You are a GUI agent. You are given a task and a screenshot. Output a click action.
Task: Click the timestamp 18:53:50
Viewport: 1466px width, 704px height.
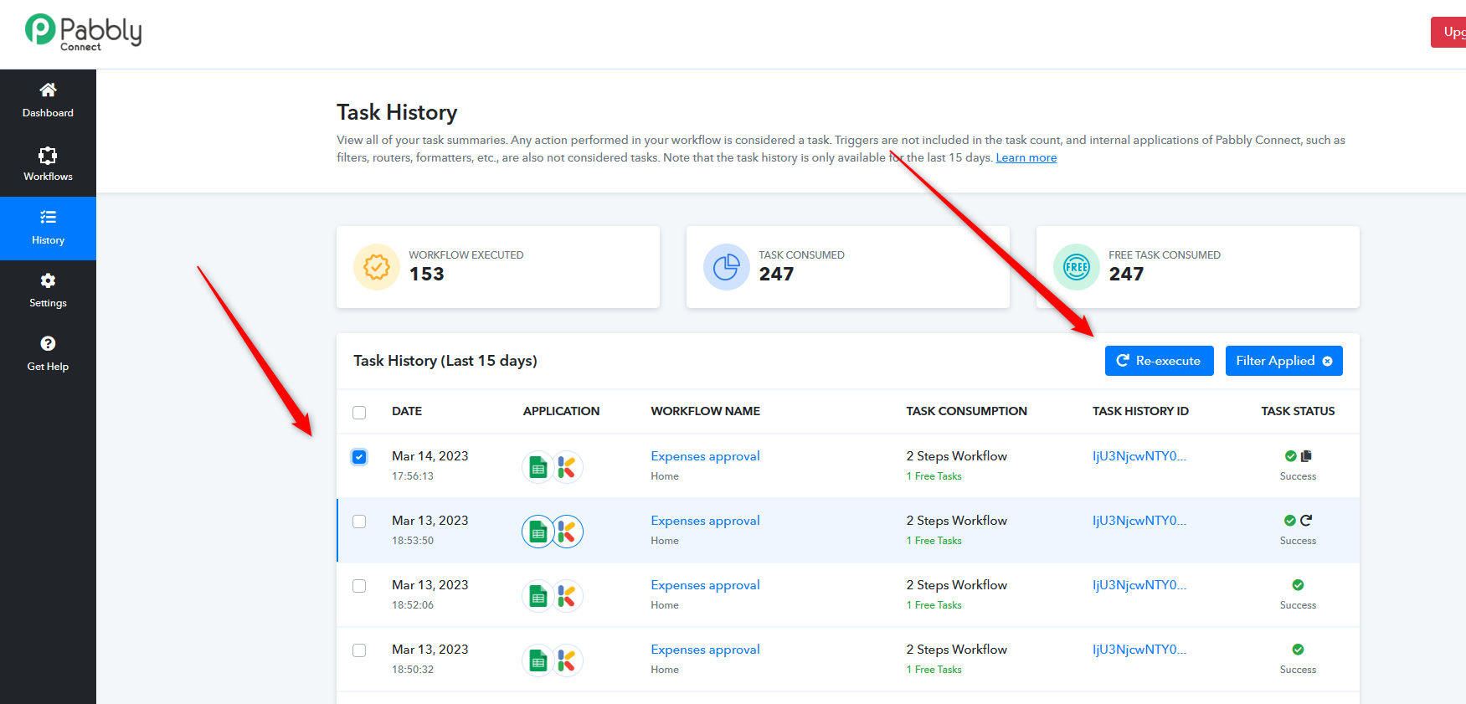click(413, 541)
